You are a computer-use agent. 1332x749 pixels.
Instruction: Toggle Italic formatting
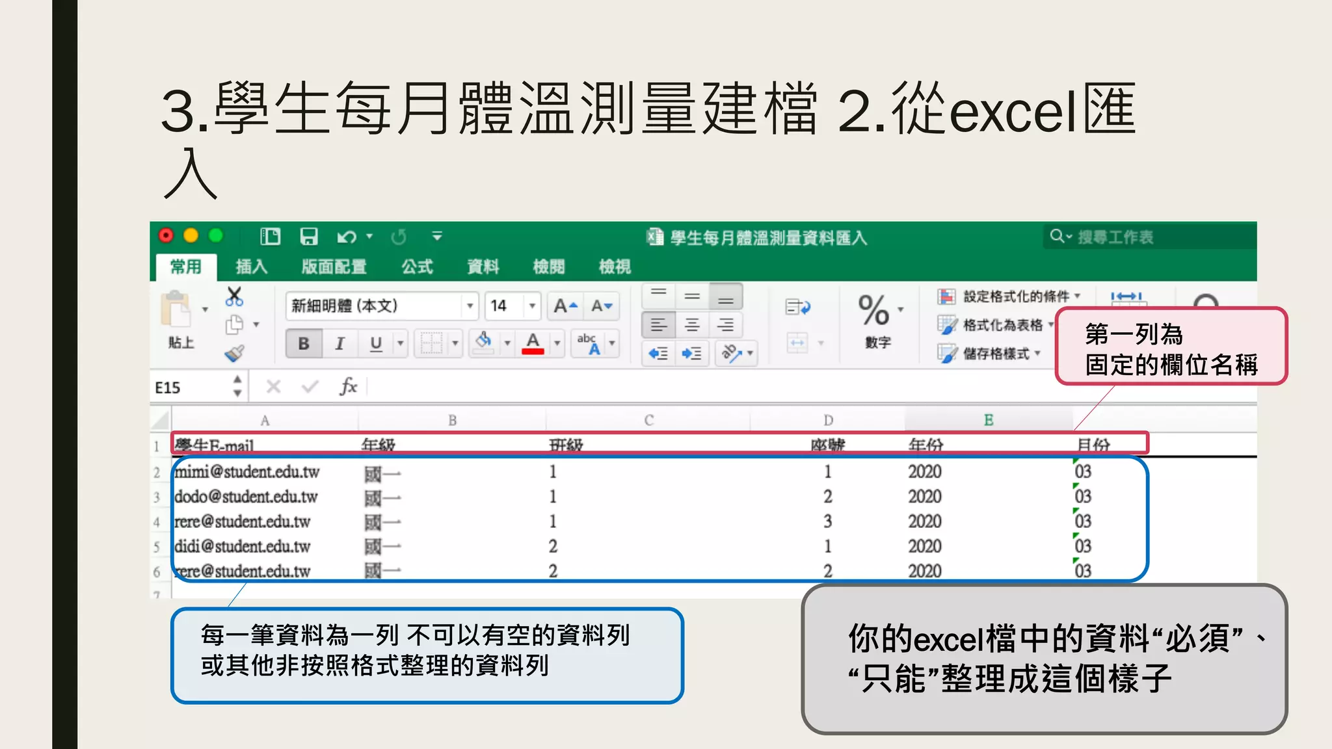point(340,343)
